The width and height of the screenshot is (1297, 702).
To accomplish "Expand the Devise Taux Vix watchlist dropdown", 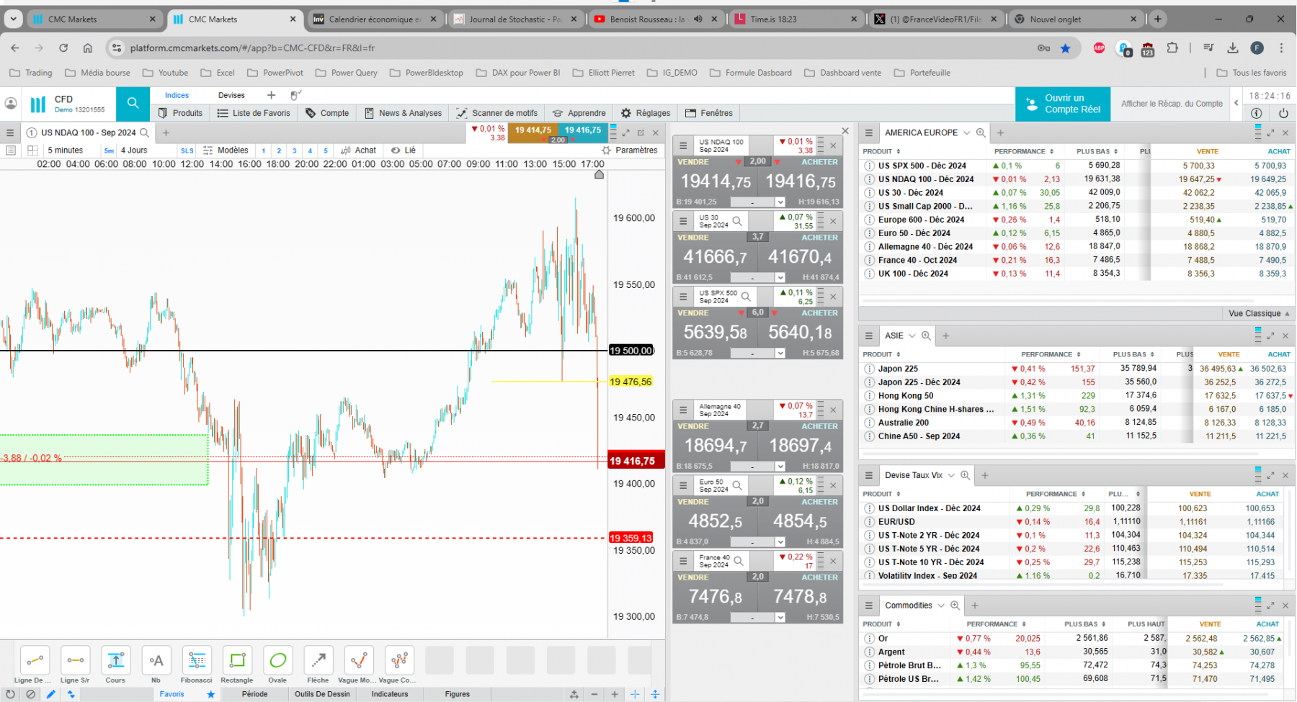I will 951,475.
